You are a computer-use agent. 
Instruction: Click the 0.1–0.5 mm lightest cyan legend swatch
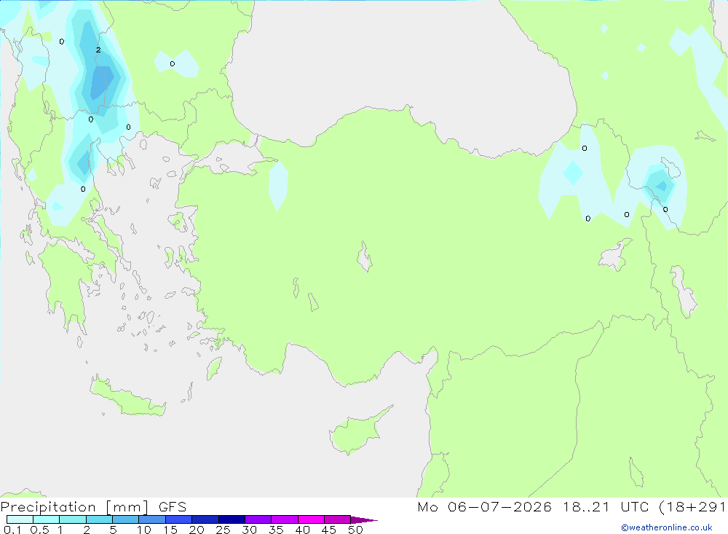[x=20, y=519]
